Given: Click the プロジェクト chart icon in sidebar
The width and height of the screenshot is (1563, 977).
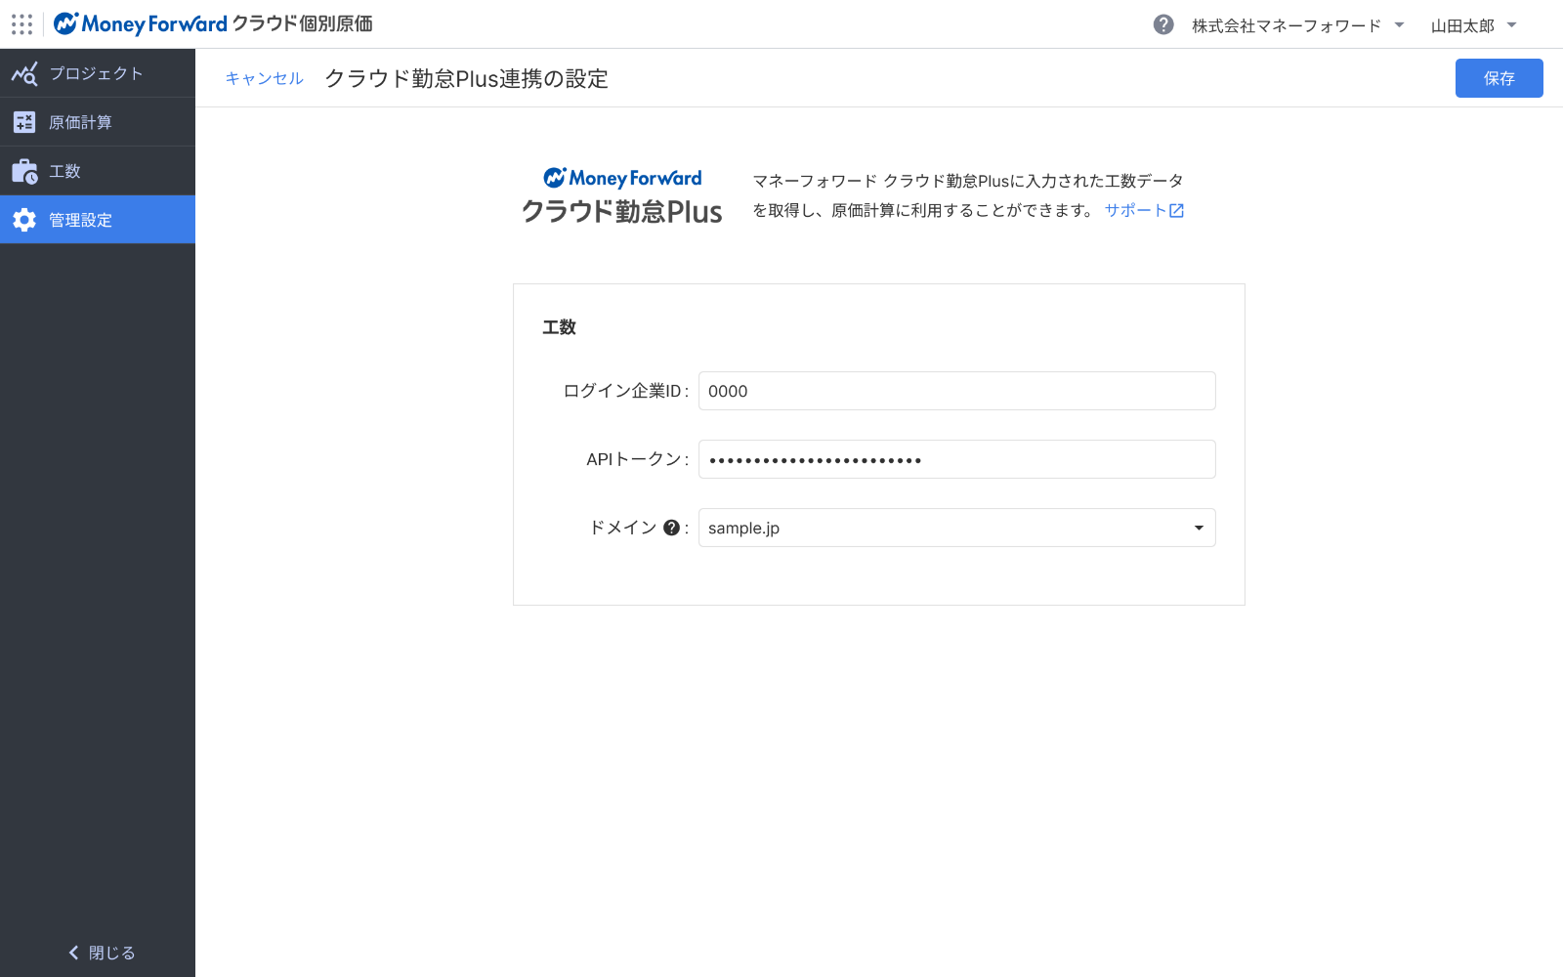Looking at the screenshot, I should (24, 73).
